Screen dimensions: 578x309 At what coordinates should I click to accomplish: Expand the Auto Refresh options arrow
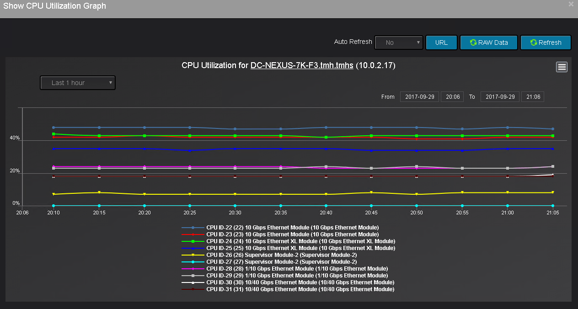[x=417, y=43]
